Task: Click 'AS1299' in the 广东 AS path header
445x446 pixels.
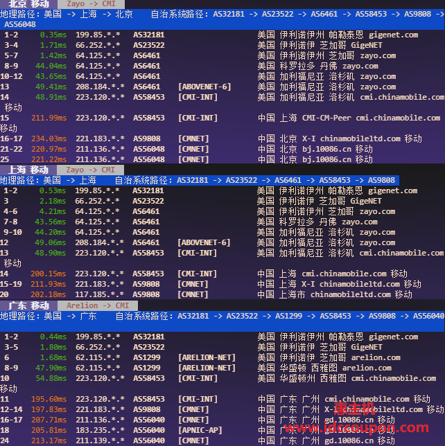Action: coord(288,316)
